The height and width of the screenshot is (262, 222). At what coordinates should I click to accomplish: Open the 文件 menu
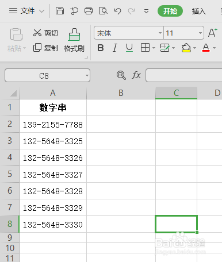pyautogui.click(x=22, y=11)
